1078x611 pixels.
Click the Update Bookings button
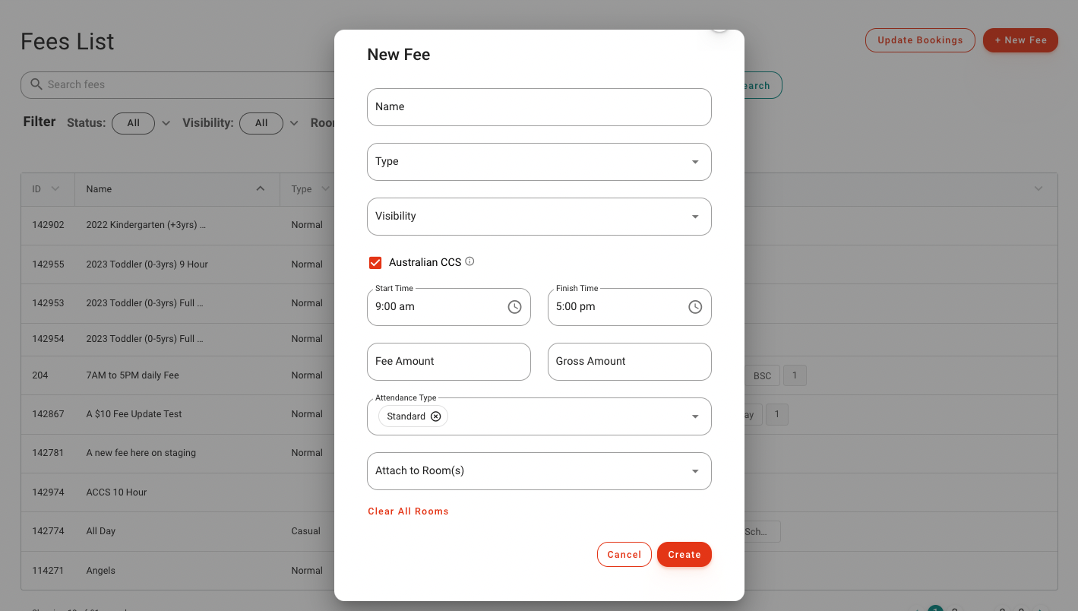click(919, 40)
